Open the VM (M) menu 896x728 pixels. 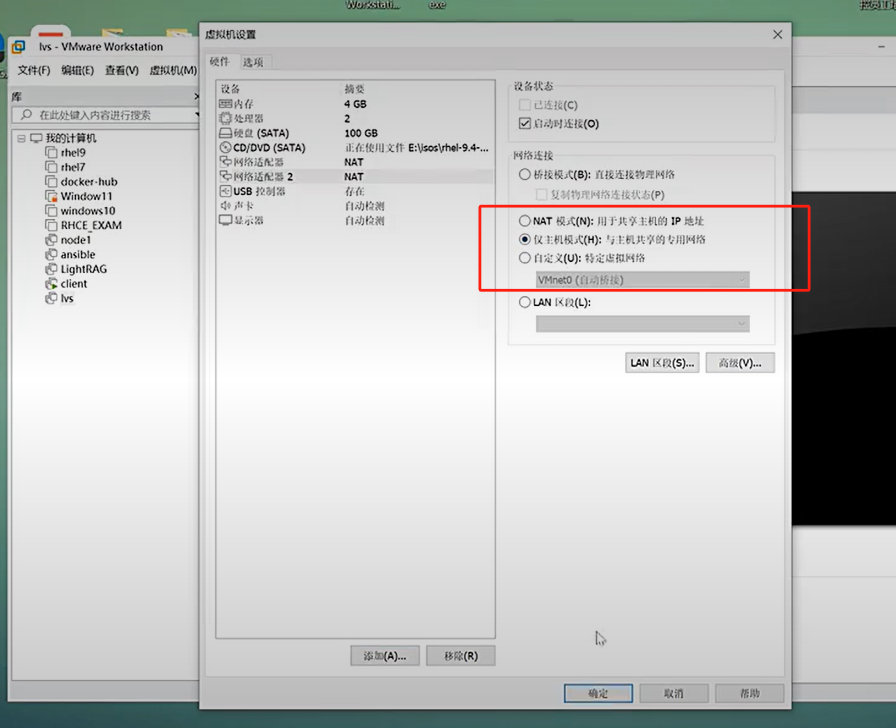(x=173, y=70)
